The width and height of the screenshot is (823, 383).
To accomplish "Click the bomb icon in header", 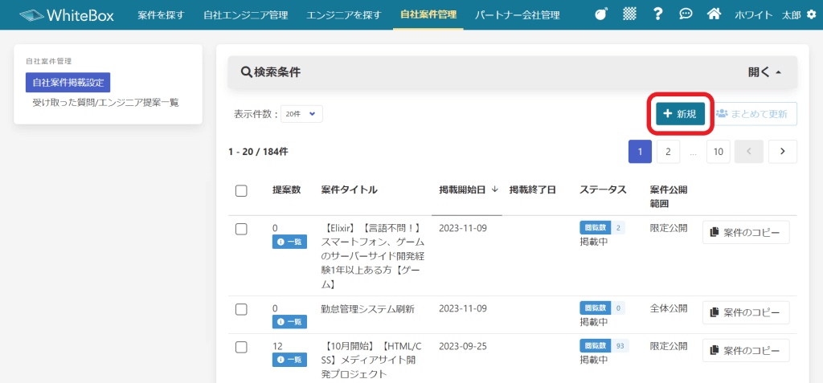I will click(601, 14).
